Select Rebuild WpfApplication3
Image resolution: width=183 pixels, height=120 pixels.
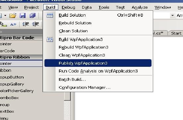click(x=98, y=47)
